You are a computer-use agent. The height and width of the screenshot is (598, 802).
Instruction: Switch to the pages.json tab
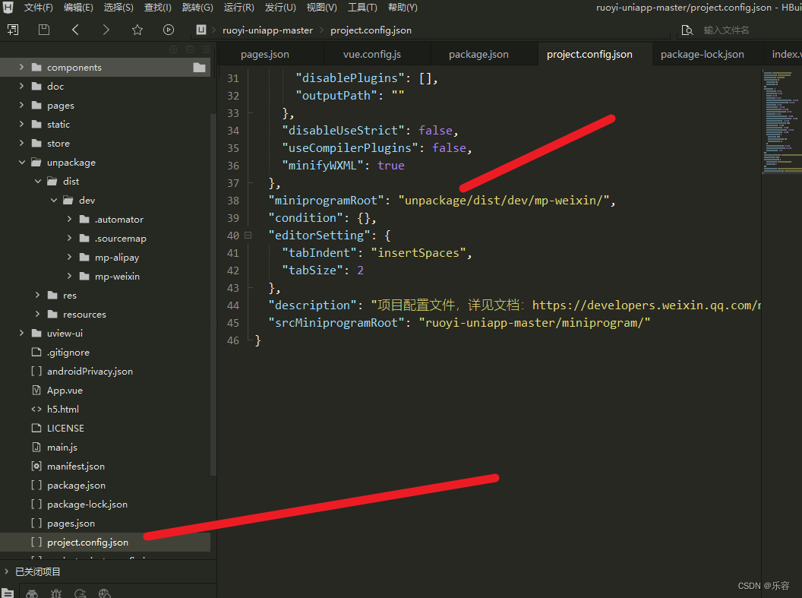[x=265, y=54]
